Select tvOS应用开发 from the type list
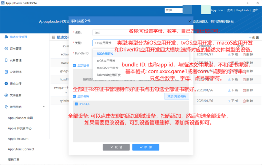The height and width of the screenshot is (165, 262). (141, 61)
